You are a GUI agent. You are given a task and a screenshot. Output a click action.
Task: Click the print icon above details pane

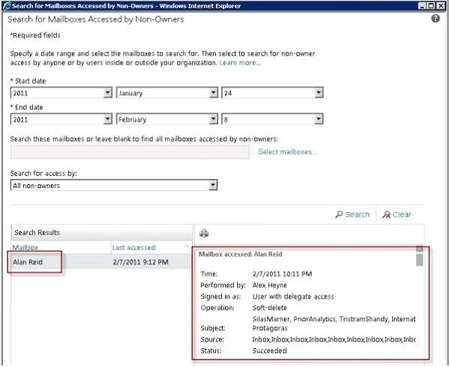(204, 234)
